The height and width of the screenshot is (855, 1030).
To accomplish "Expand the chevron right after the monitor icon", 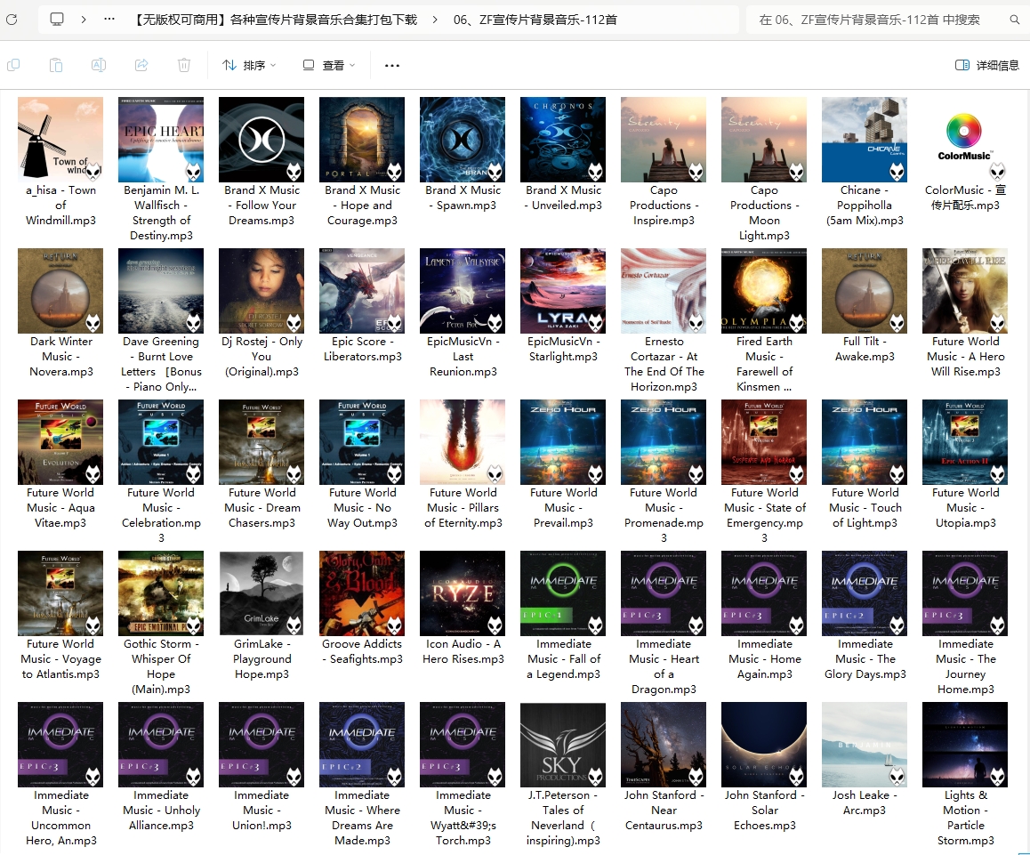I will pyautogui.click(x=84, y=19).
